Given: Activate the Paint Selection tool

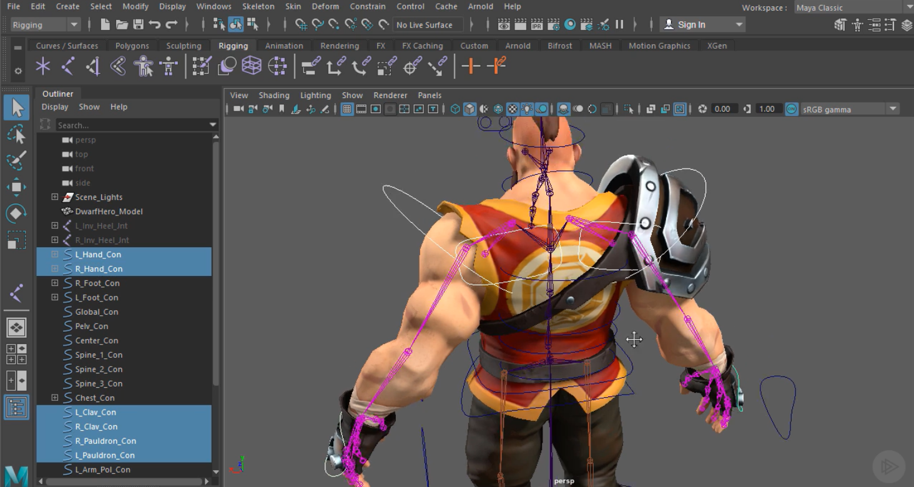Looking at the screenshot, I should (x=17, y=160).
